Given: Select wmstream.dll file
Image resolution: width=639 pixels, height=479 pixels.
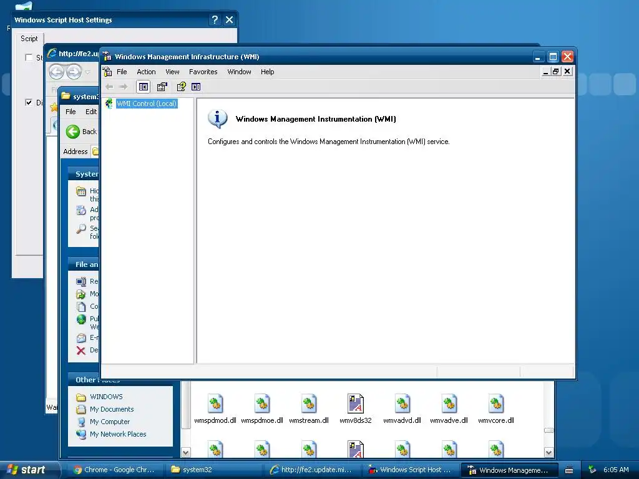Looking at the screenshot, I should (309, 409).
